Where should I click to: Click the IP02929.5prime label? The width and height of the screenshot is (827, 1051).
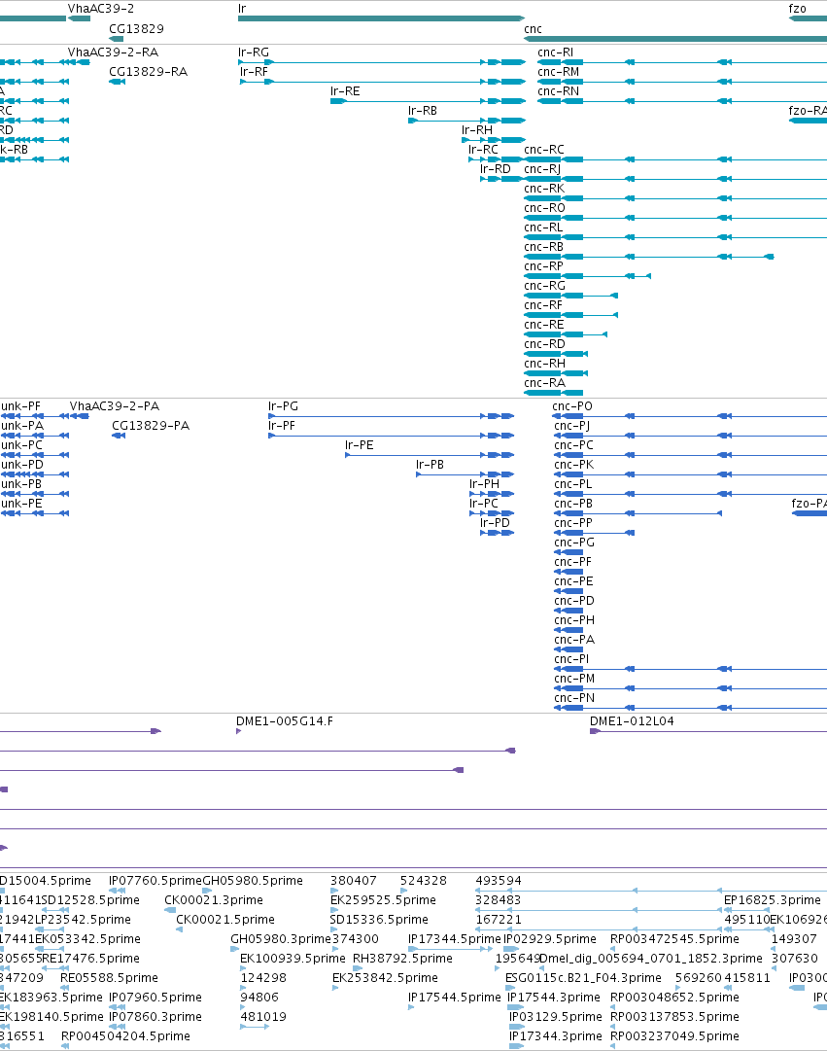coord(549,939)
